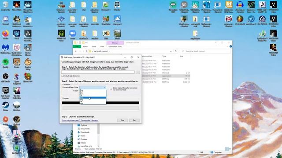
Task: Open the green headphones app icon
Action: [61, 36]
